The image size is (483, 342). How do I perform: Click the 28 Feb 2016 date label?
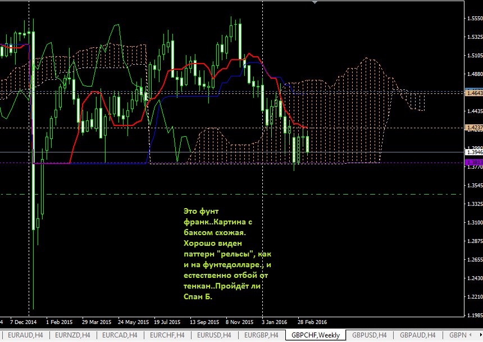click(x=312, y=322)
